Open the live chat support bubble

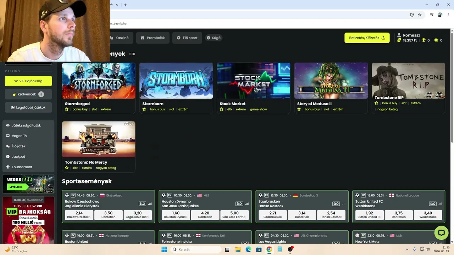tap(441, 233)
